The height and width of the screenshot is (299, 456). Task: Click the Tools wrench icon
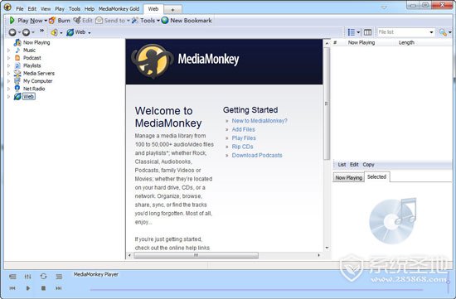pyautogui.click(x=135, y=21)
